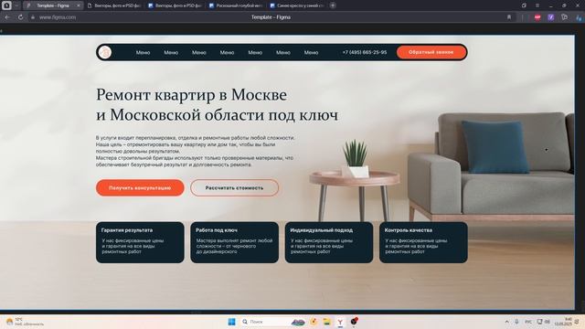This screenshot has width=585, height=329.
Task: Switch to the Синее кресло browser tab
Action: coord(296,5)
